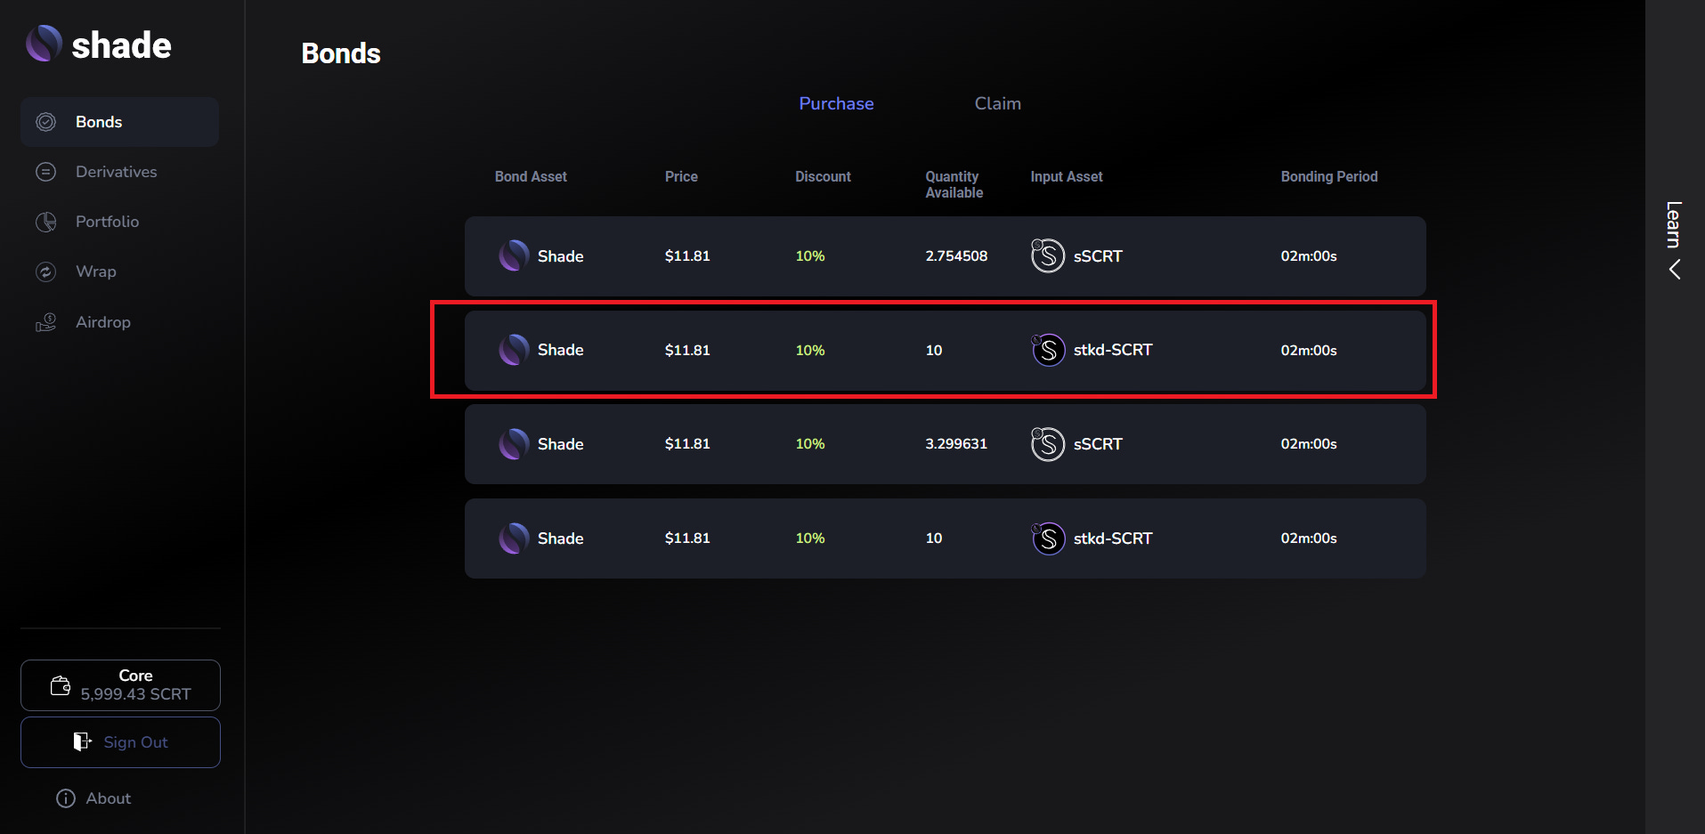Click 10% discount in 3.299631 row

point(810,443)
